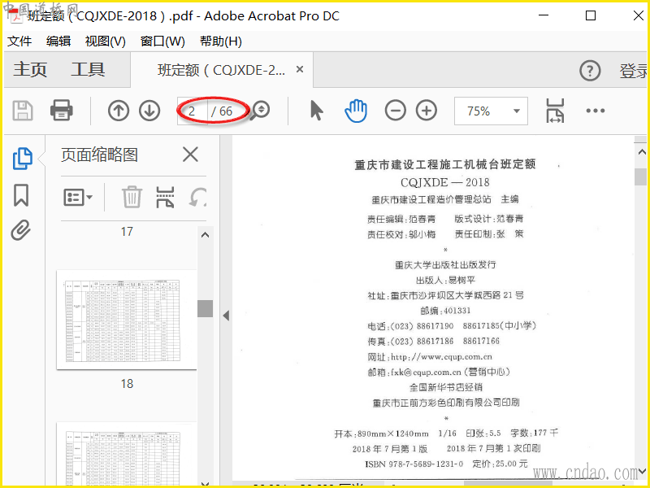Image resolution: width=650 pixels, height=488 pixels.
Task: Choose the Selection arrow tool
Action: (x=316, y=111)
